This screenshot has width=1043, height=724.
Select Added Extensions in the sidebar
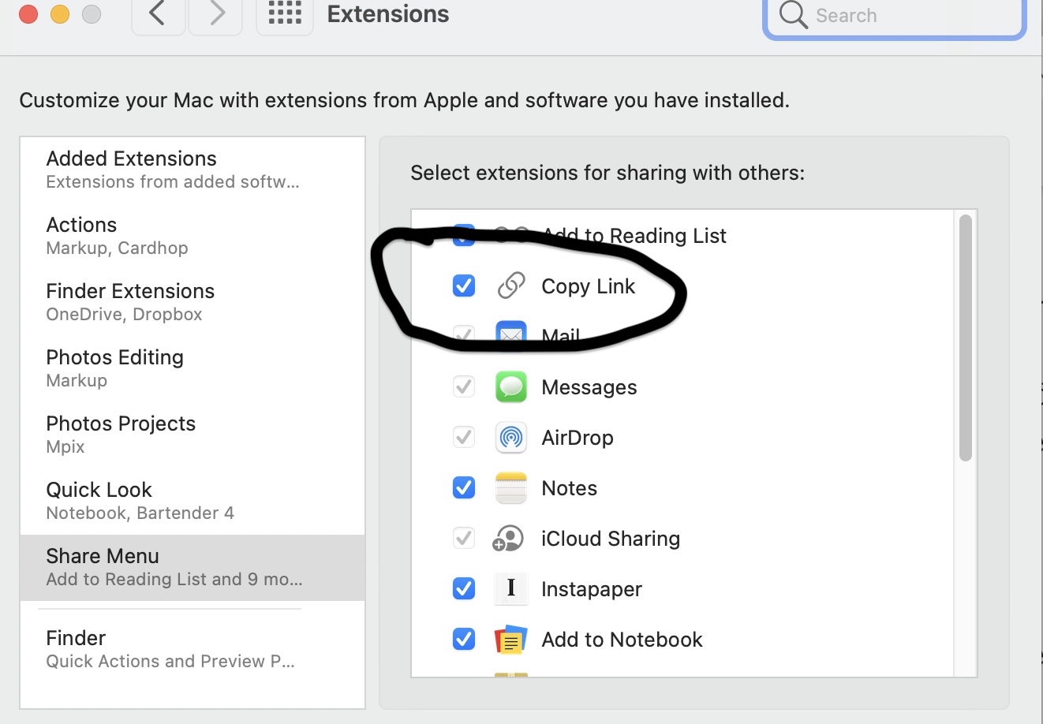(193, 170)
